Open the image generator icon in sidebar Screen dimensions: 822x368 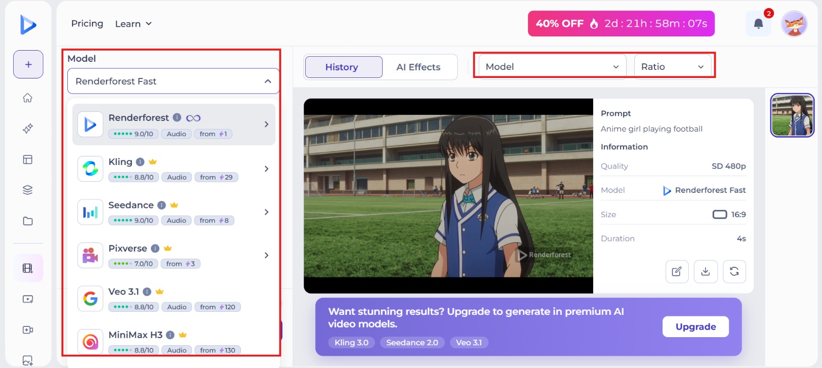pyautogui.click(x=28, y=360)
